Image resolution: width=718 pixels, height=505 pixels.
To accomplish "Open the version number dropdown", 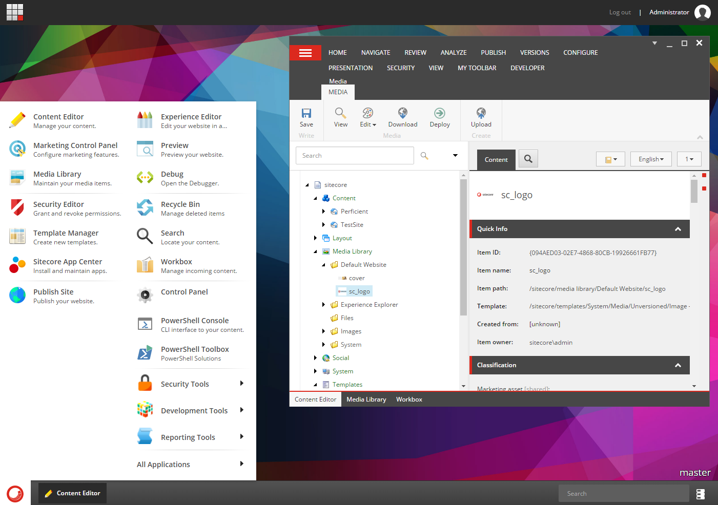I will coord(689,159).
